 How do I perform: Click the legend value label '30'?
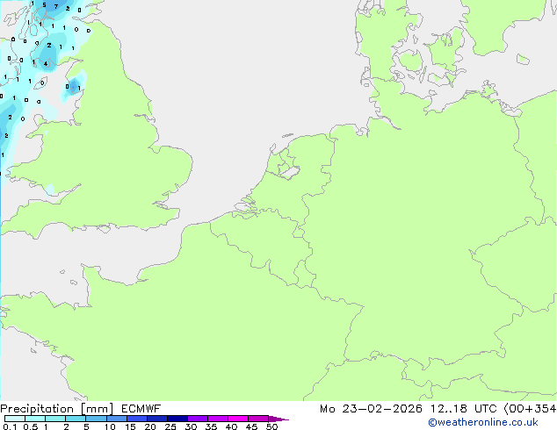click(191, 426)
